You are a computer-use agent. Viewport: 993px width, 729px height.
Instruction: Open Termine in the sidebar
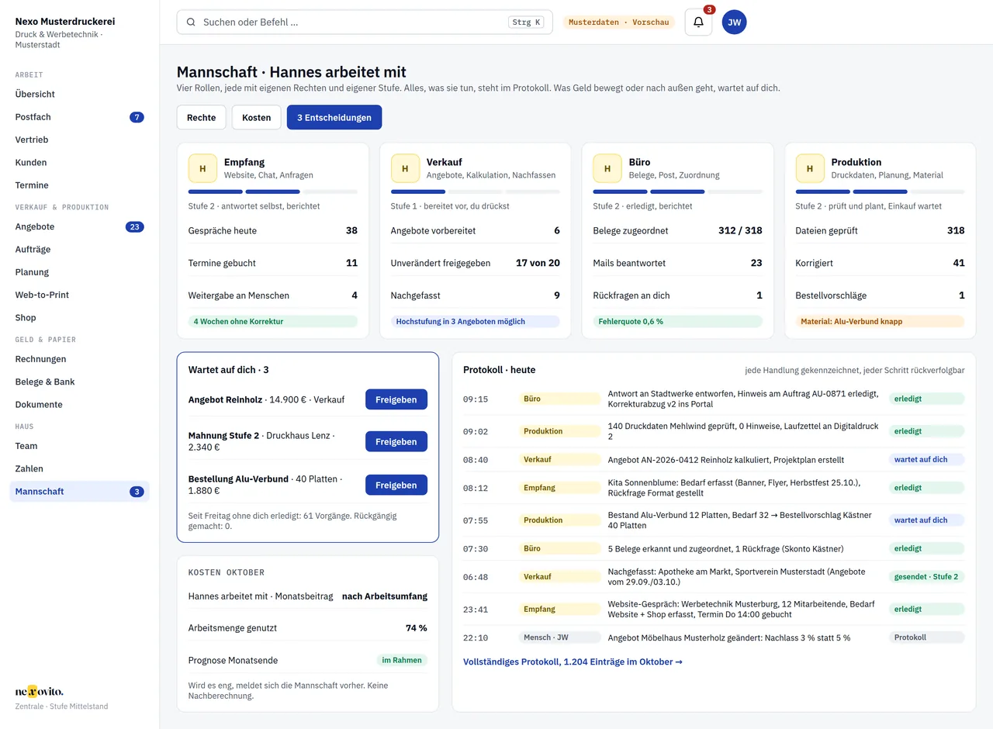click(x=79, y=185)
